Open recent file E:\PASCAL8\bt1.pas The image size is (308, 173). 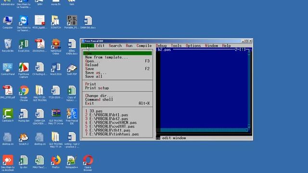click(x=117, y=115)
